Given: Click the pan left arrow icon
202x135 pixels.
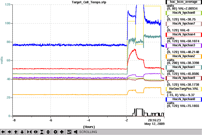Looking at the screenshot, I should (3, 132).
